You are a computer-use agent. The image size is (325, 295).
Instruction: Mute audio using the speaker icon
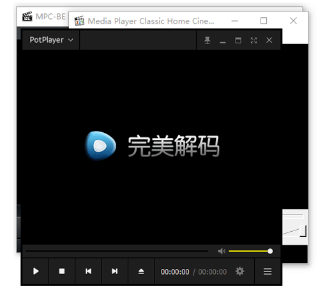[x=222, y=251]
